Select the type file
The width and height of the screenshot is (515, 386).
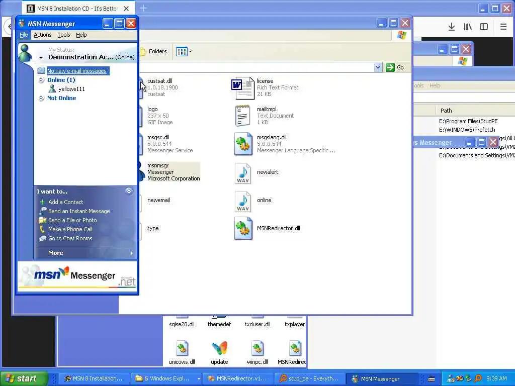coord(153,229)
